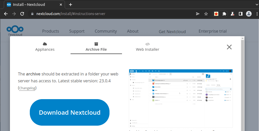The image size is (259, 131).
Task: Reload the page with the refresh icon
Action: pyautogui.click(x=22, y=14)
